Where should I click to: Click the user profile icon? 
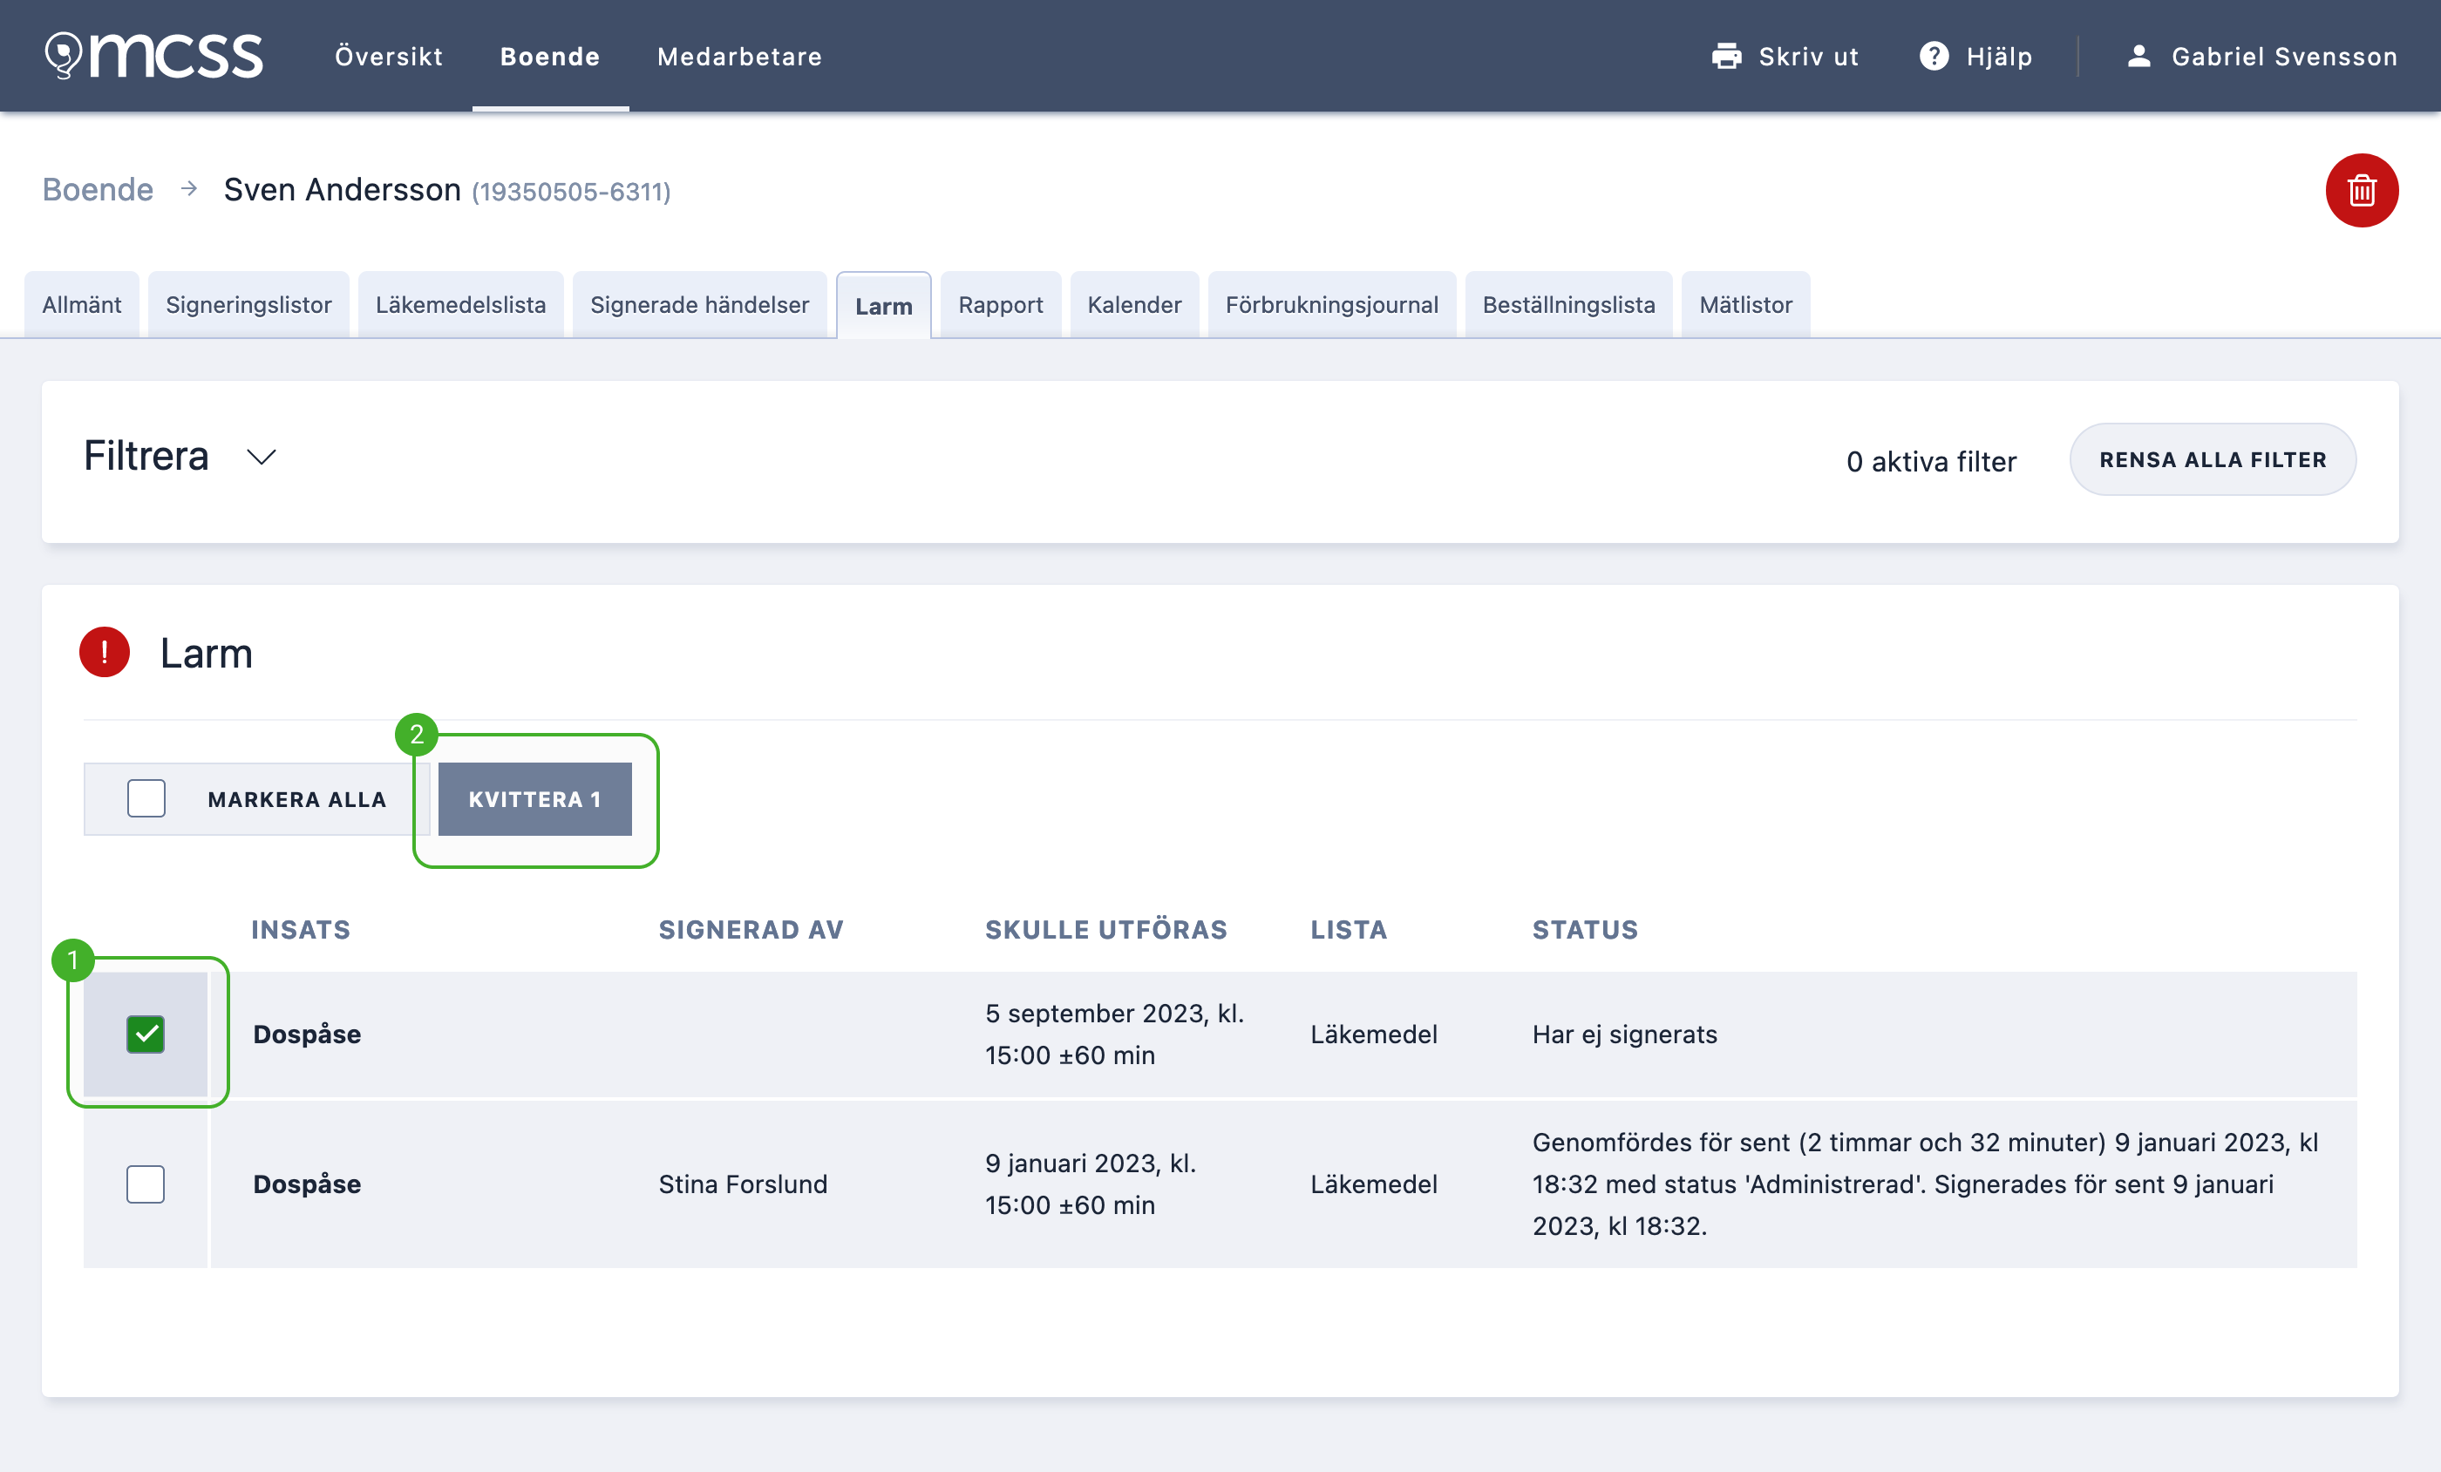coord(2138,57)
